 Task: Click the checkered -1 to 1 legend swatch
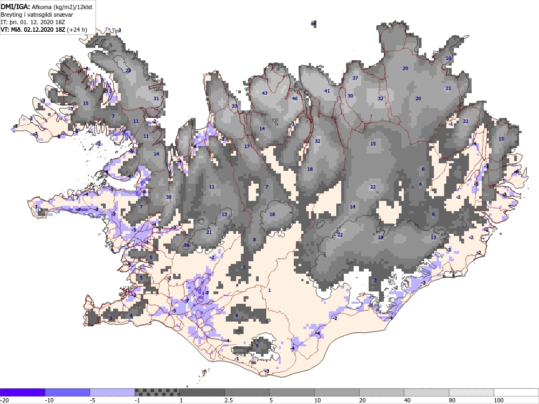(x=157, y=392)
